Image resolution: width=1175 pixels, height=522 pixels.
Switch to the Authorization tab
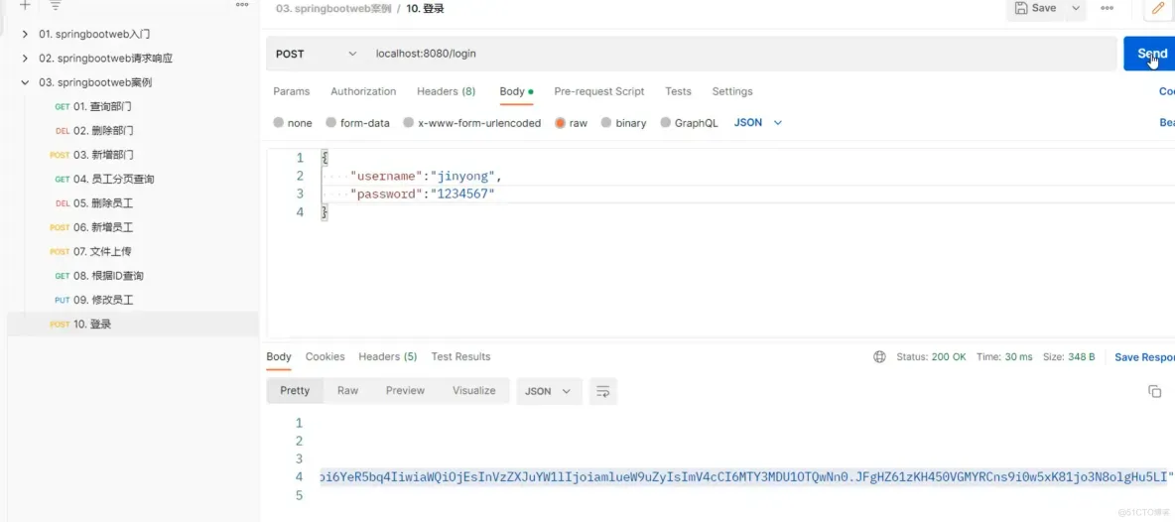click(363, 91)
